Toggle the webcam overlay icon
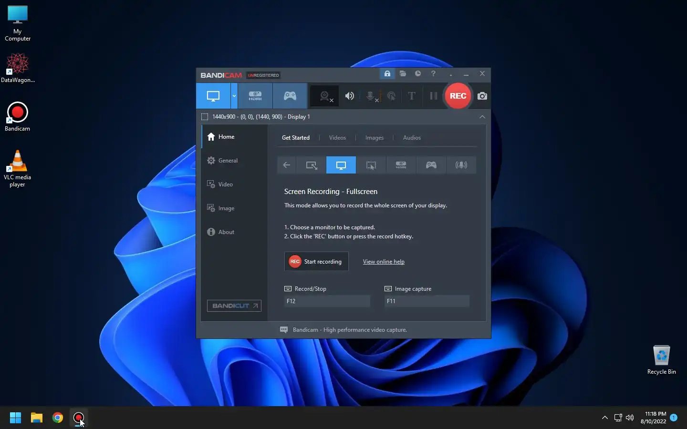Image resolution: width=687 pixels, height=429 pixels. (x=325, y=96)
